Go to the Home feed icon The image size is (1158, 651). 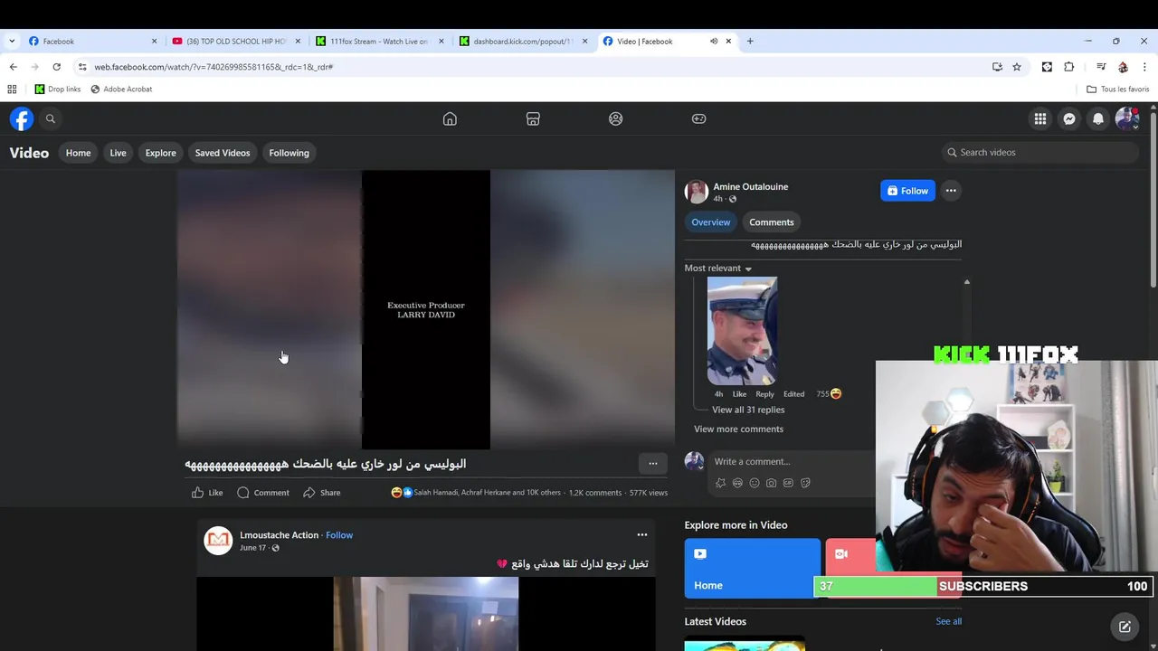coord(450,118)
